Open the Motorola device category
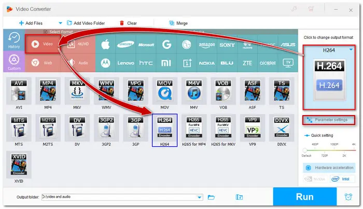The height and width of the screenshot is (209, 363). pyautogui.click(x=105, y=63)
